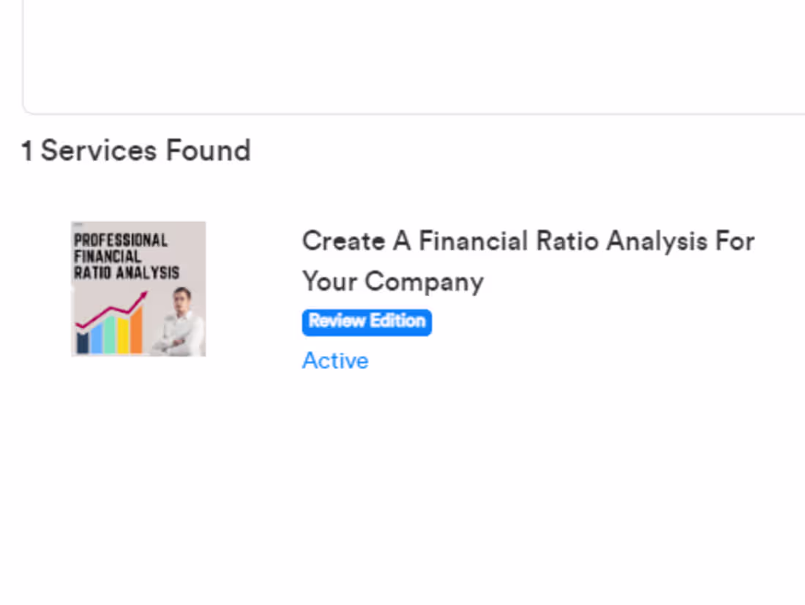Screen dimensions: 805x605
Task: Open the service details via its title
Action: coord(528,260)
